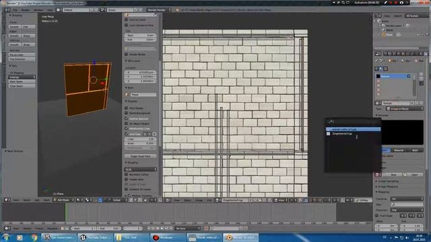Open the Help menu in the top header
This screenshot has height=242, width=431.
click(50, 10)
